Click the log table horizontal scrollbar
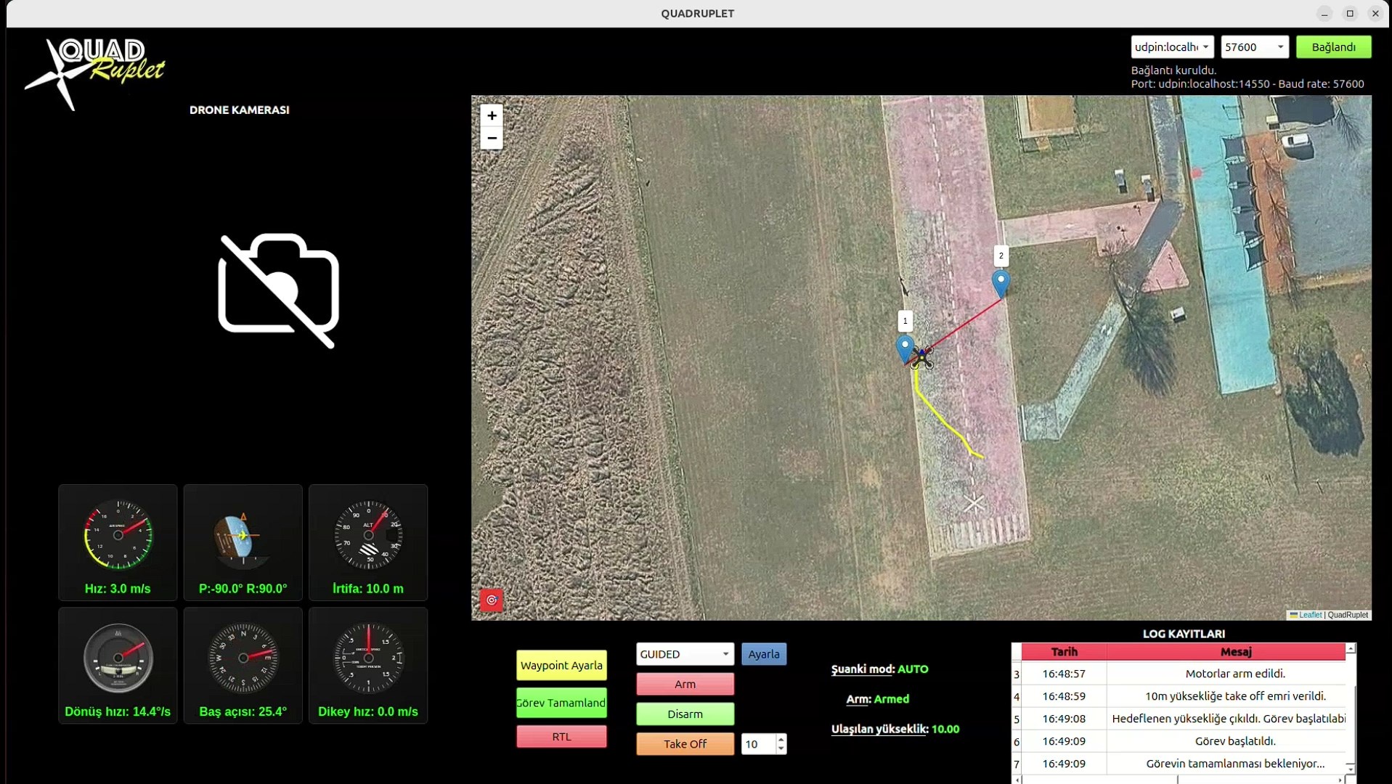This screenshot has height=784, width=1392. coord(1179,780)
